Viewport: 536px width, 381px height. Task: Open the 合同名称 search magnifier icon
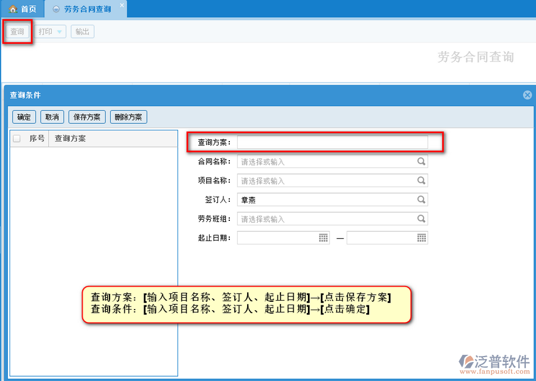tap(421, 161)
